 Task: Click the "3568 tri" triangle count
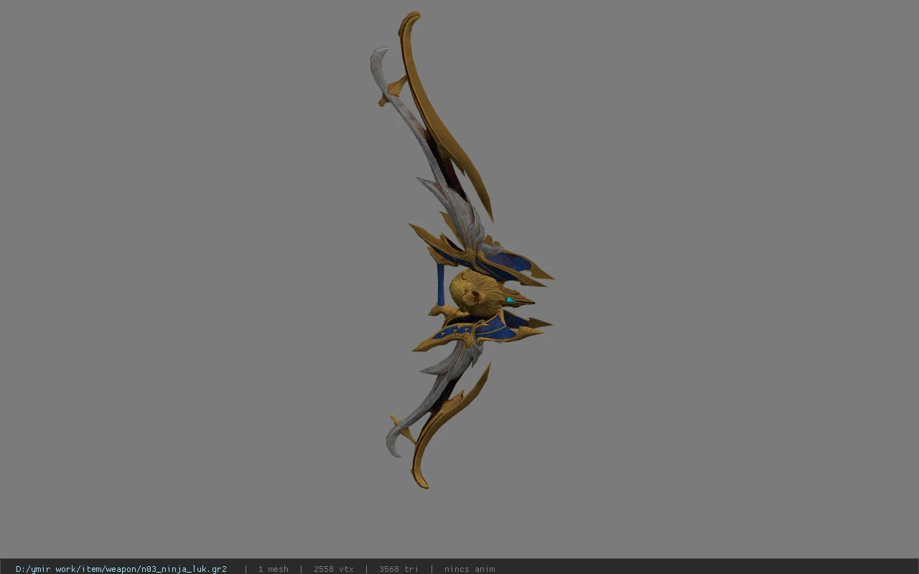tap(398, 569)
